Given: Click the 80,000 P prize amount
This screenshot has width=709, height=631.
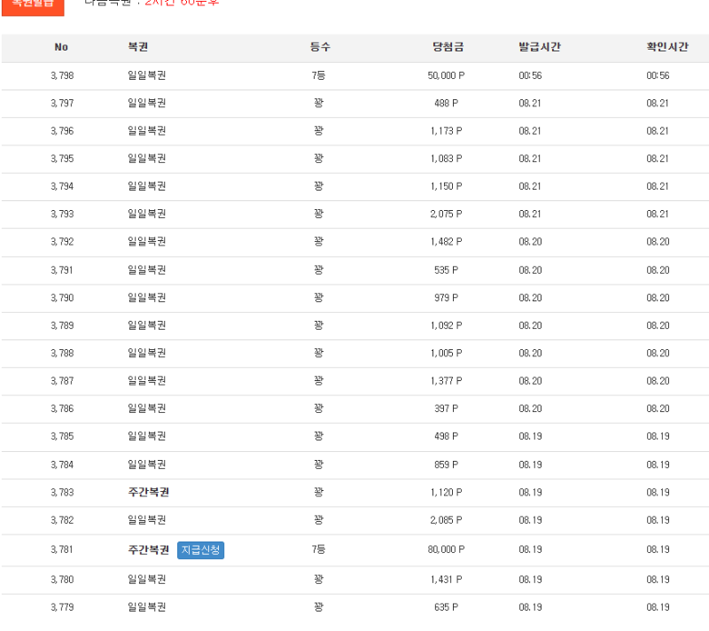Looking at the screenshot, I should tap(446, 549).
